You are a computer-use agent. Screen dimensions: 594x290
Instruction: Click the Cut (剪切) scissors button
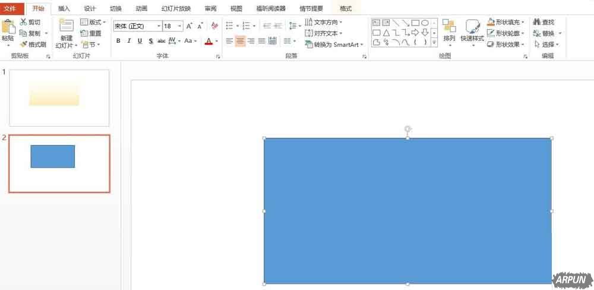30,23
